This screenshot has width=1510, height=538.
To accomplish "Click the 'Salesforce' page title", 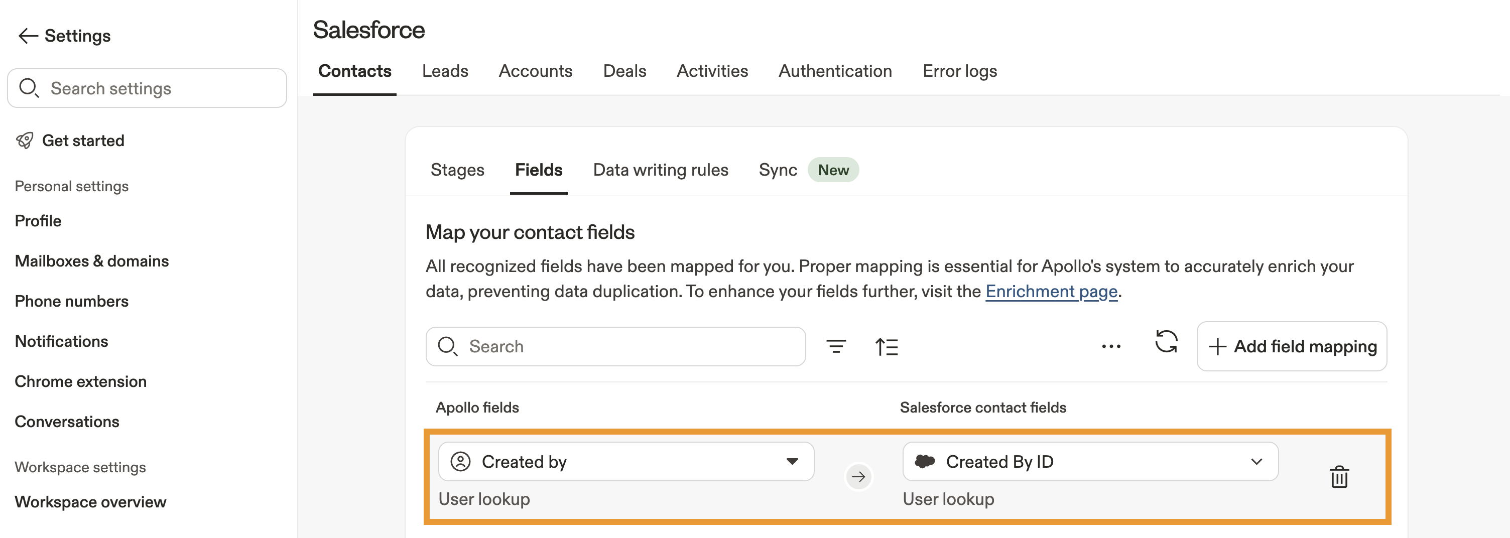I will coord(368,30).
